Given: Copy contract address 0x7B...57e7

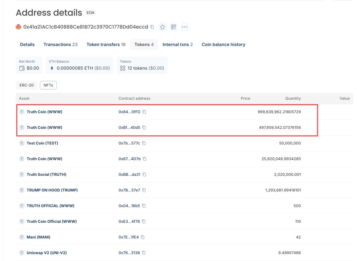Looking at the screenshot, I should [x=144, y=190].
